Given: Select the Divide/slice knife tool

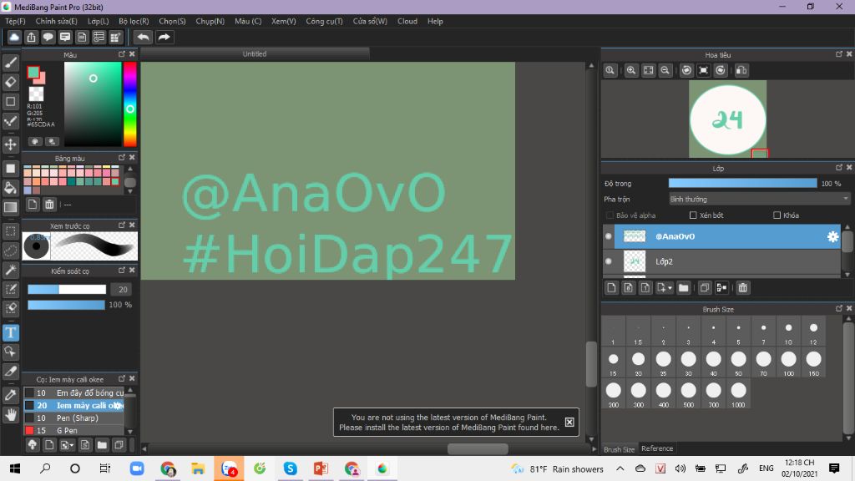Looking at the screenshot, I should (x=10, y=372).
